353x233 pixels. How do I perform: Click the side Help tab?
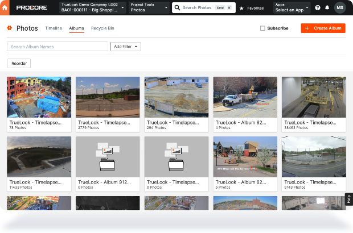tap(348, 199)
